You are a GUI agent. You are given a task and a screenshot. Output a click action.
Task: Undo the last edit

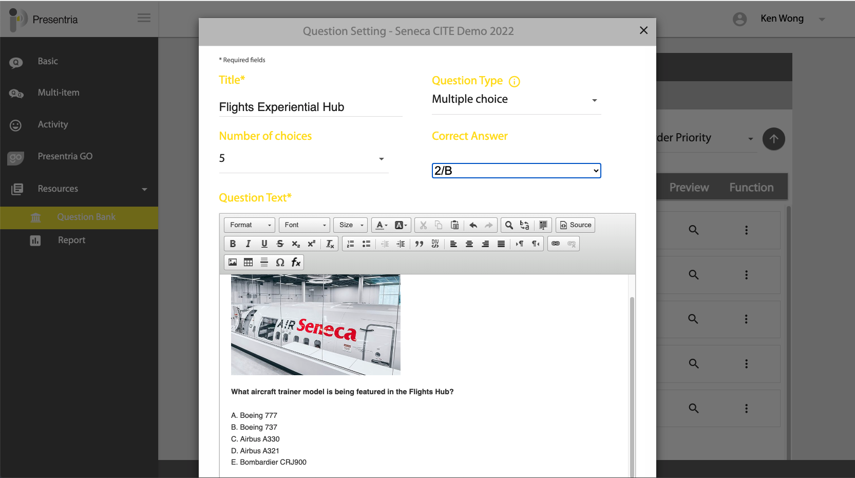pos(473,225)
